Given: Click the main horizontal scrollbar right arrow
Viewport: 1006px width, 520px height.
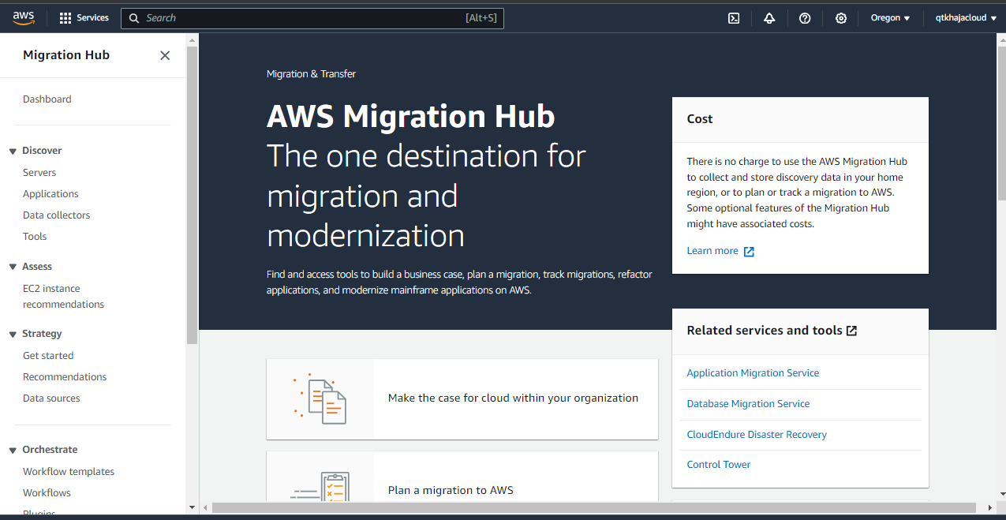Looking at the screenshot, I should pos(991,507).
